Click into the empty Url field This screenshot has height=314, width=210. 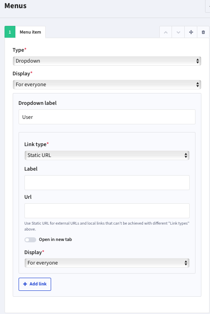pyautogui.click(x=107, y=211)
